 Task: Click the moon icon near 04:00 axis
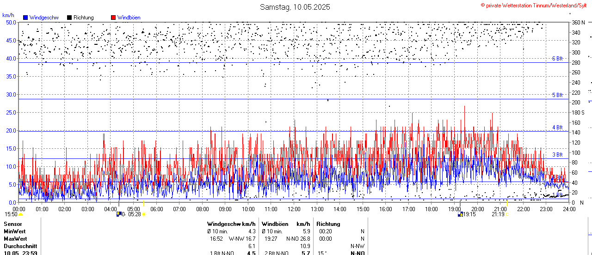point(119,214)
